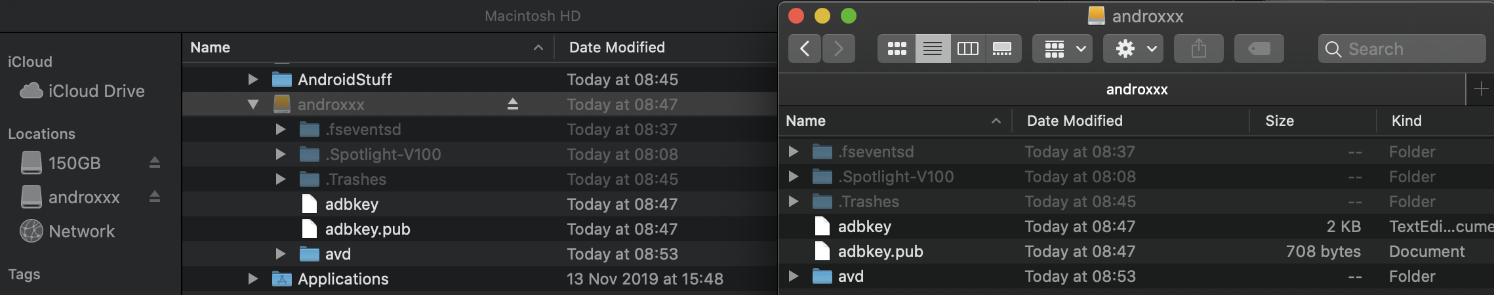1494x295 pixels.
Task: Switch to gallery view in toolbar
Action: 1003,49
